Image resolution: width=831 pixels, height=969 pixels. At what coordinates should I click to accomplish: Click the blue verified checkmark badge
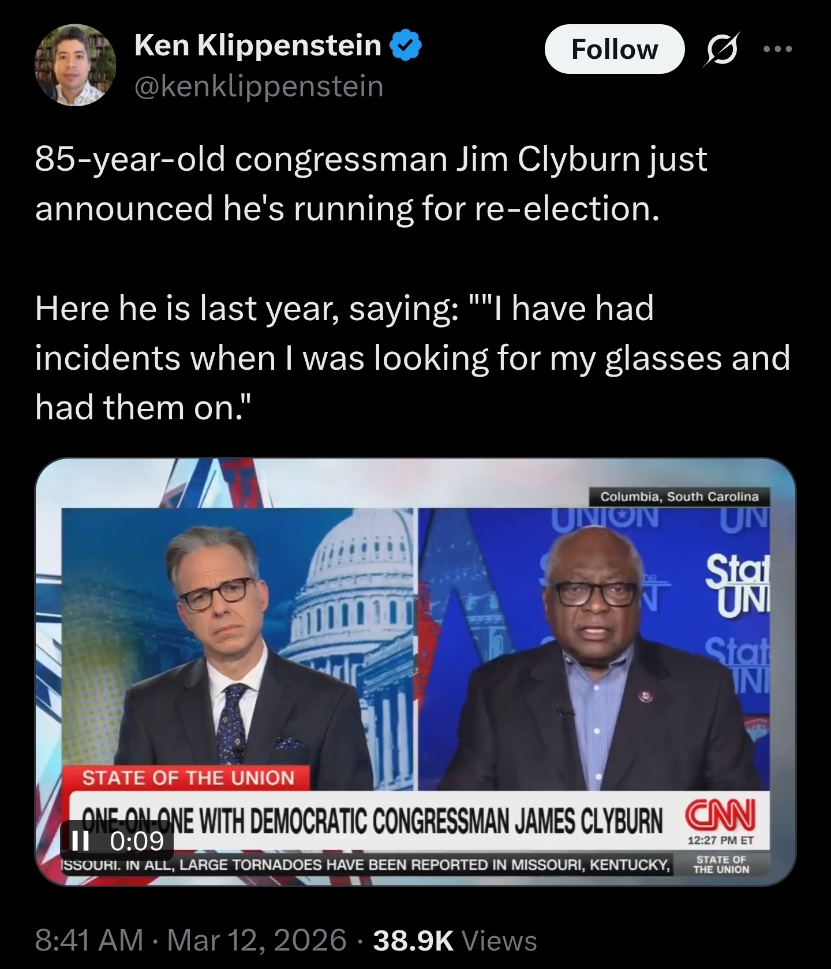[x=407, y=46]
